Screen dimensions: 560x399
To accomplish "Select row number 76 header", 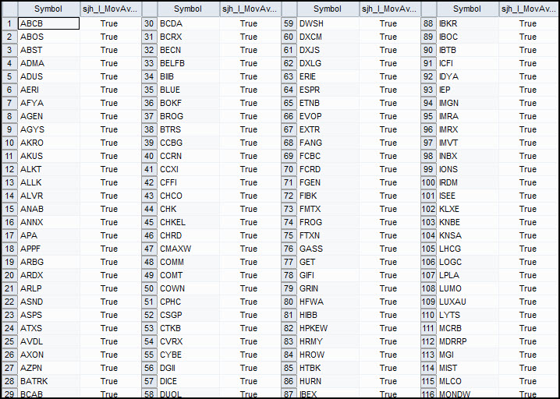I will click(289, 249).
